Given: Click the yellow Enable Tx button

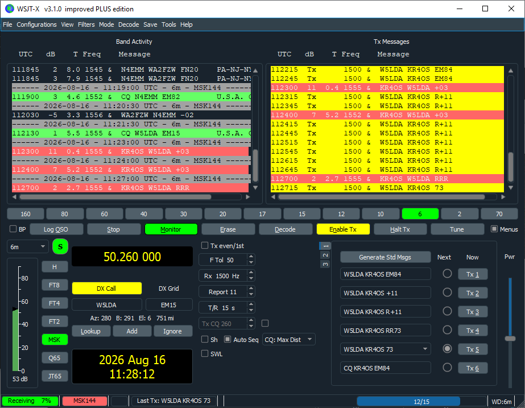Looking at the screenshot, I should coord(343,229).
